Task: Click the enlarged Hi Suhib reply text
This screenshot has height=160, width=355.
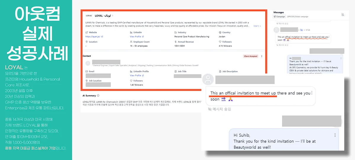Action: [x=275, y=141]
